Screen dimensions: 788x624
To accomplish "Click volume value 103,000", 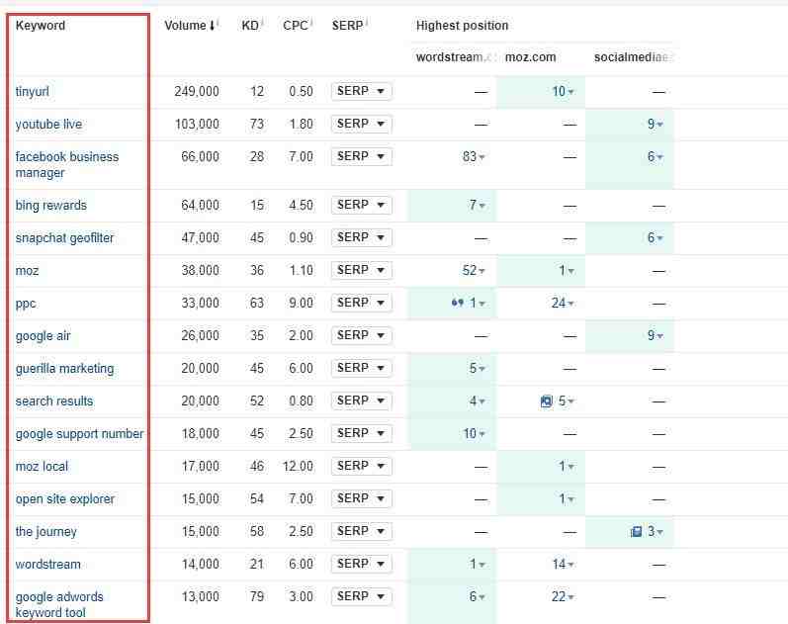I will pyautogui.click(x=197, y=125).
